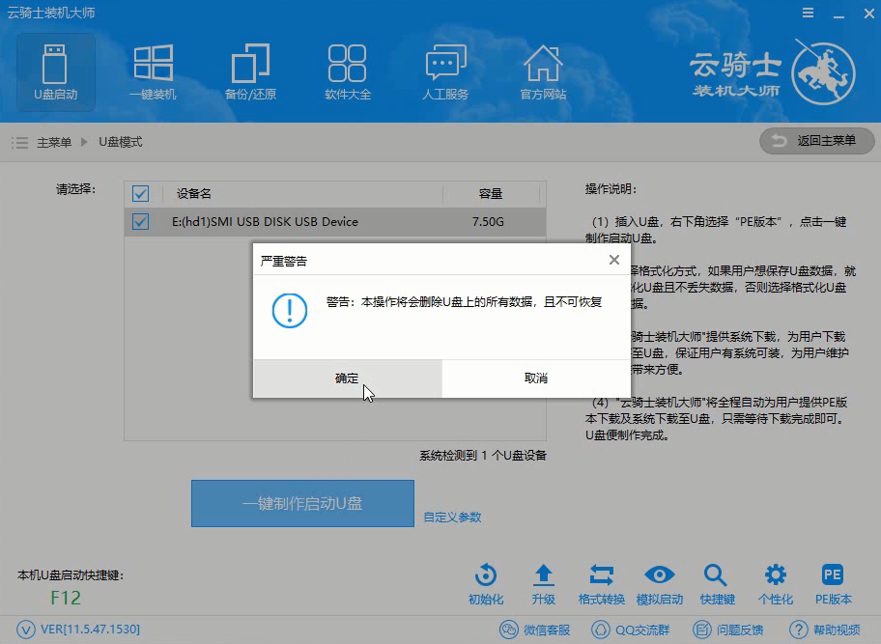Screen dimensions: 881x644
Task: Uncheck the E:(hd1)SMI USB DISK device
Action: point(142,221)
